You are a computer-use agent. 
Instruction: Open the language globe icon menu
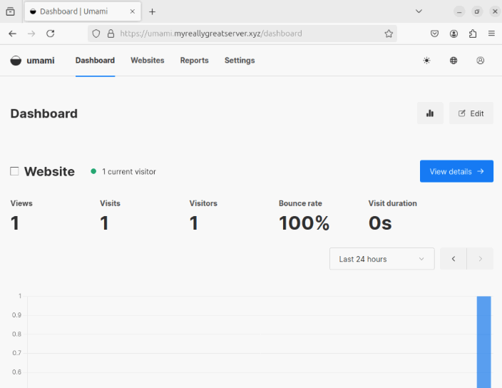(x=454, y=61)
